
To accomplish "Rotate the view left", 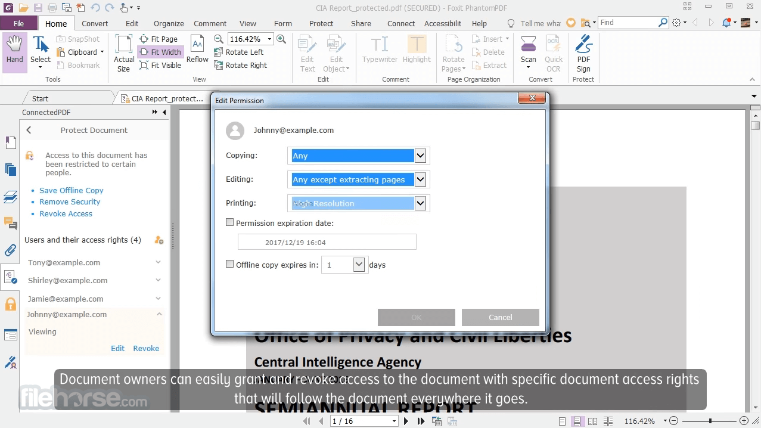I will pyautogui.click(x=238, y=52).
